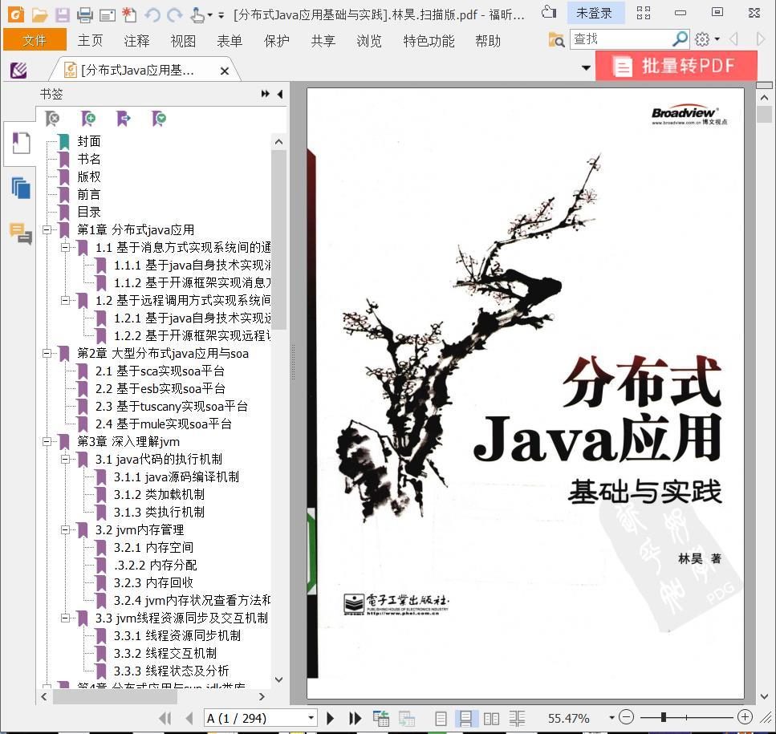Screen dimensions: 776x734
Task: Switch to facing pages view mode
Action: [491, 718]
